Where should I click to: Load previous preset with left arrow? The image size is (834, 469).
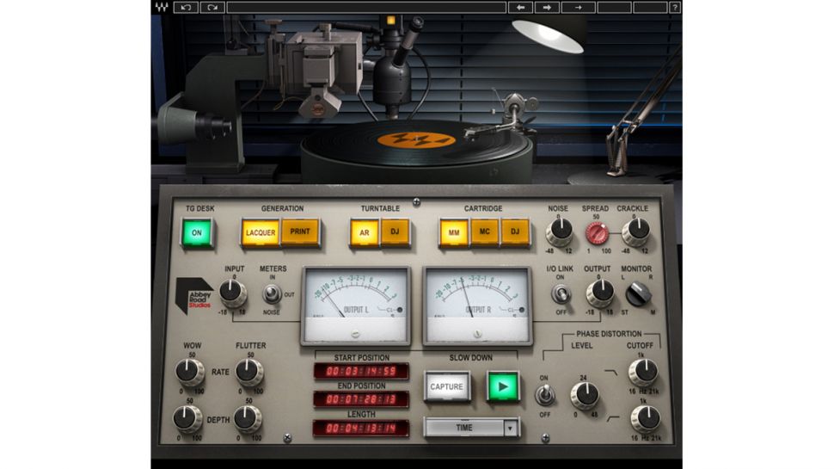[519, 7]
